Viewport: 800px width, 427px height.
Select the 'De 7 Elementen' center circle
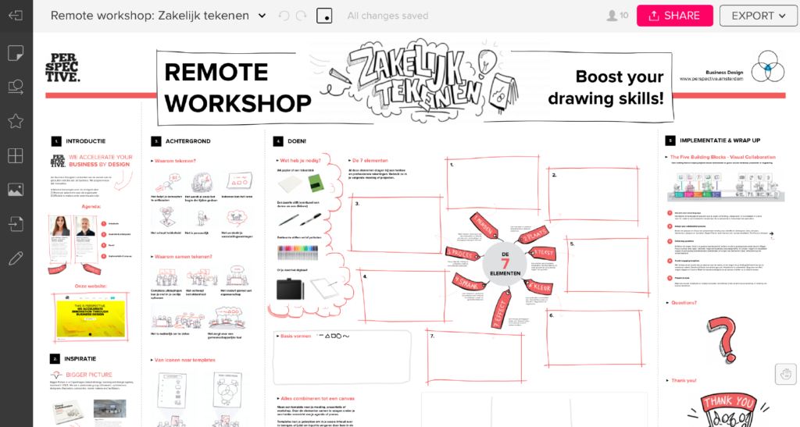point(505,262)
